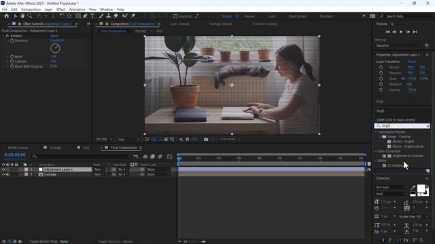
Task: Toggle the Snapping checkbox
Action: coord(175,16)
